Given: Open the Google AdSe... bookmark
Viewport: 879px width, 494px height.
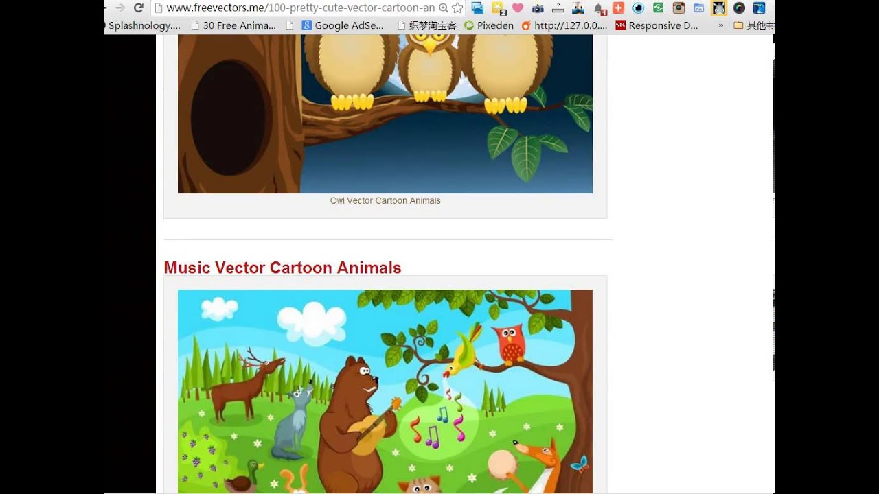Looking at the screenshot, I should click(x=343, y=25).
